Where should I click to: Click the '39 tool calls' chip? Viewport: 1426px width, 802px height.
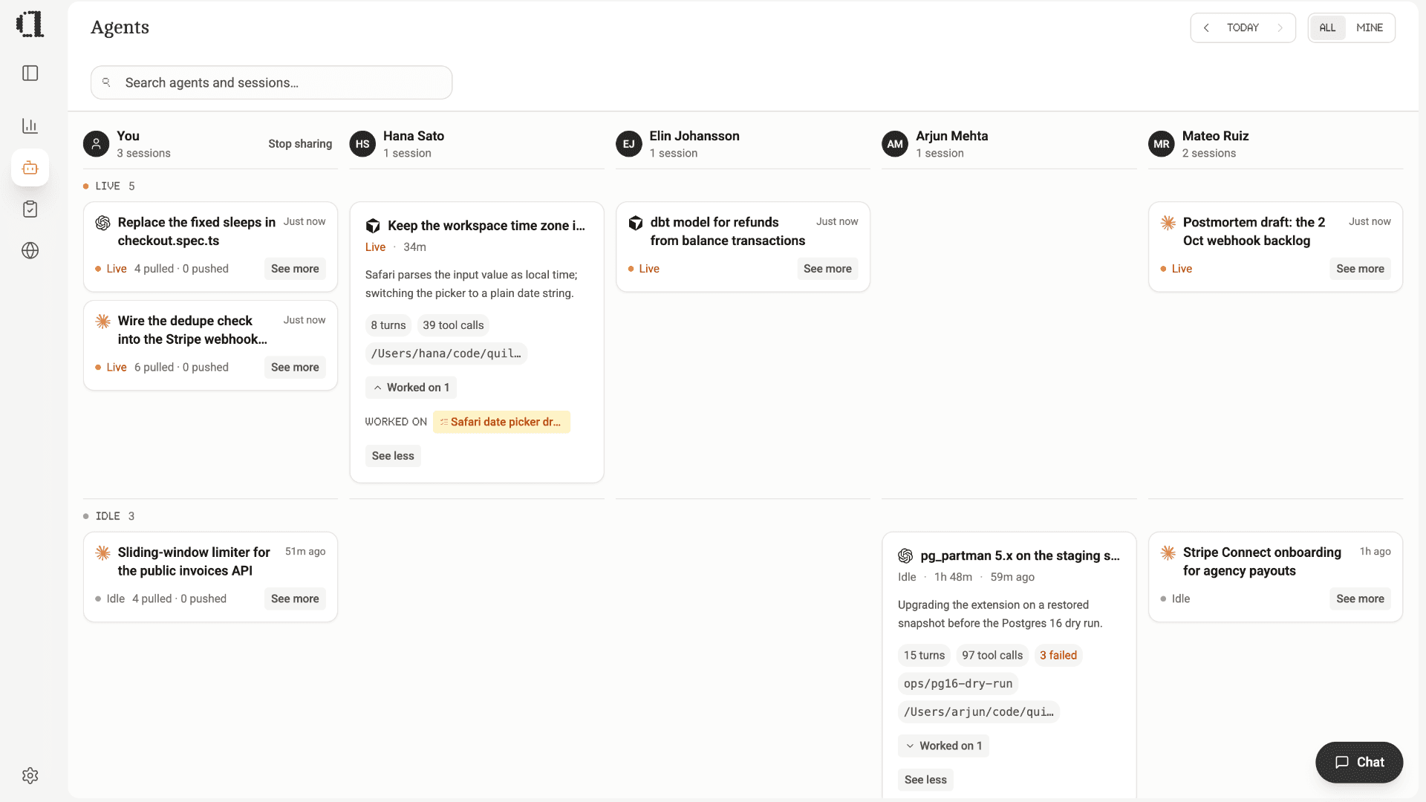[453, 325]
